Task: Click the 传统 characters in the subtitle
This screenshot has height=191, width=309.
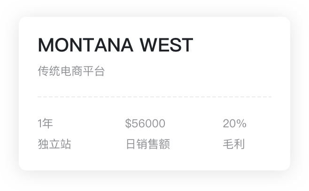Action: click(49, 72)
